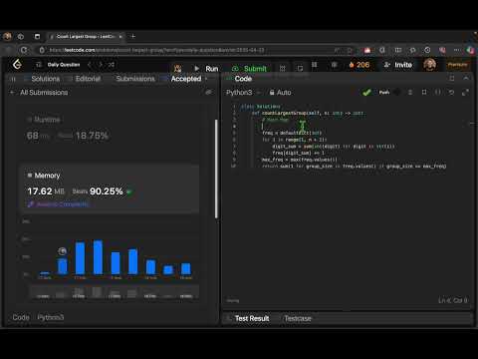This screenshot has width=478, height=359.
Task: Click the Push button in the editor toolbar
Action: point(384,93)
